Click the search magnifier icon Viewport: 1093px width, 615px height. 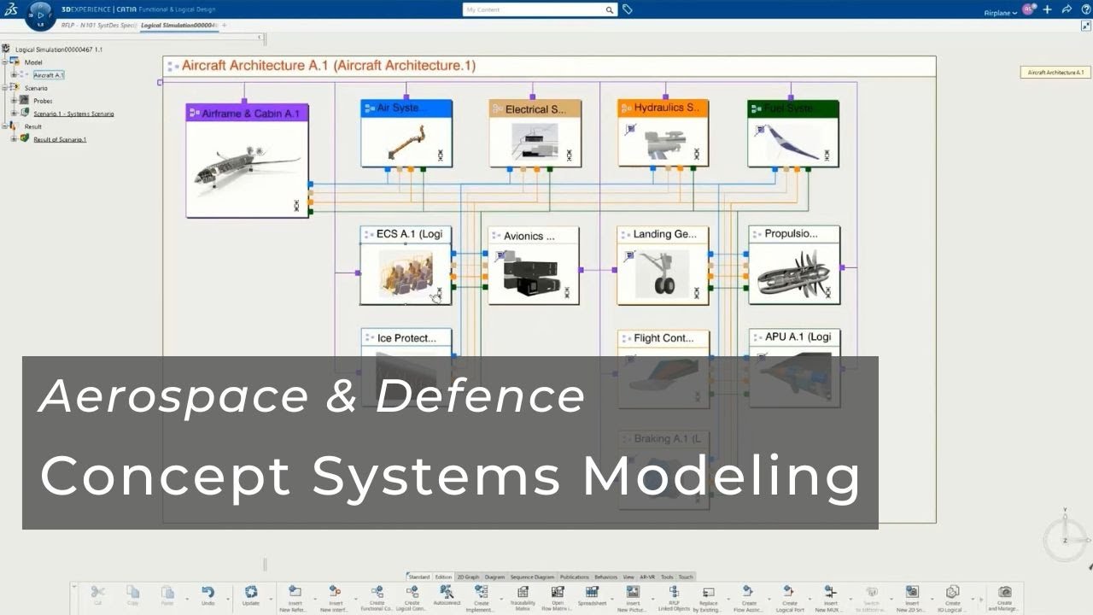pyautogui.click(x=610, y=10)
